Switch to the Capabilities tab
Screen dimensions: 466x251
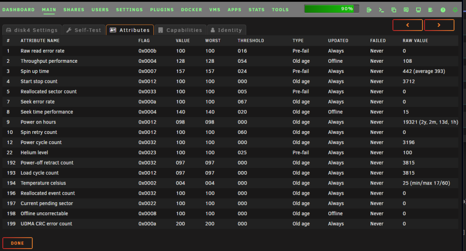180,30
